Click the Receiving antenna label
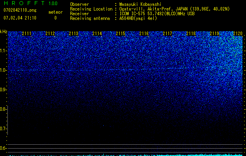 [x=90, y=18]
